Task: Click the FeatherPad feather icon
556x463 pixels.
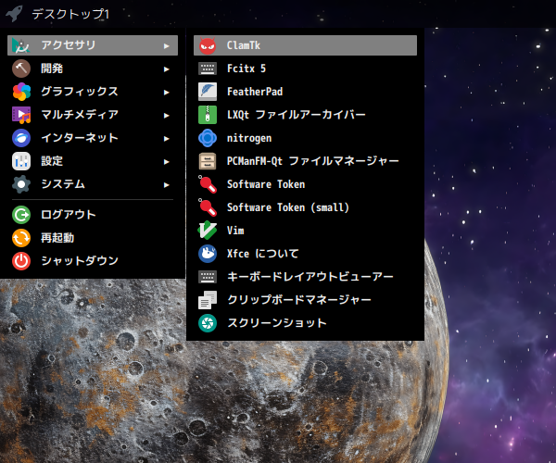Action: click(208, 92)
